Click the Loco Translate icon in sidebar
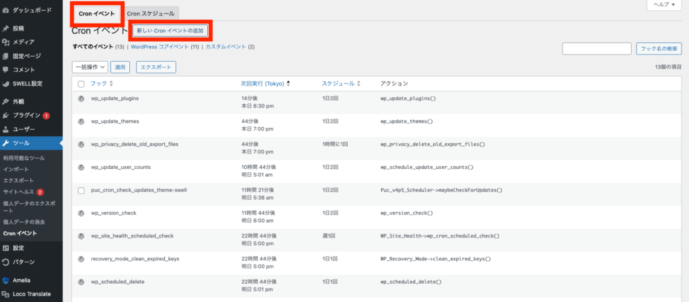This screenshot has height=302, width=689. [6, 294]
